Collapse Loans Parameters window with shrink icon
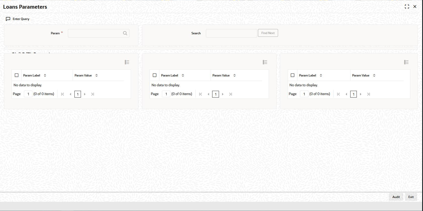 tap(407, 6)
